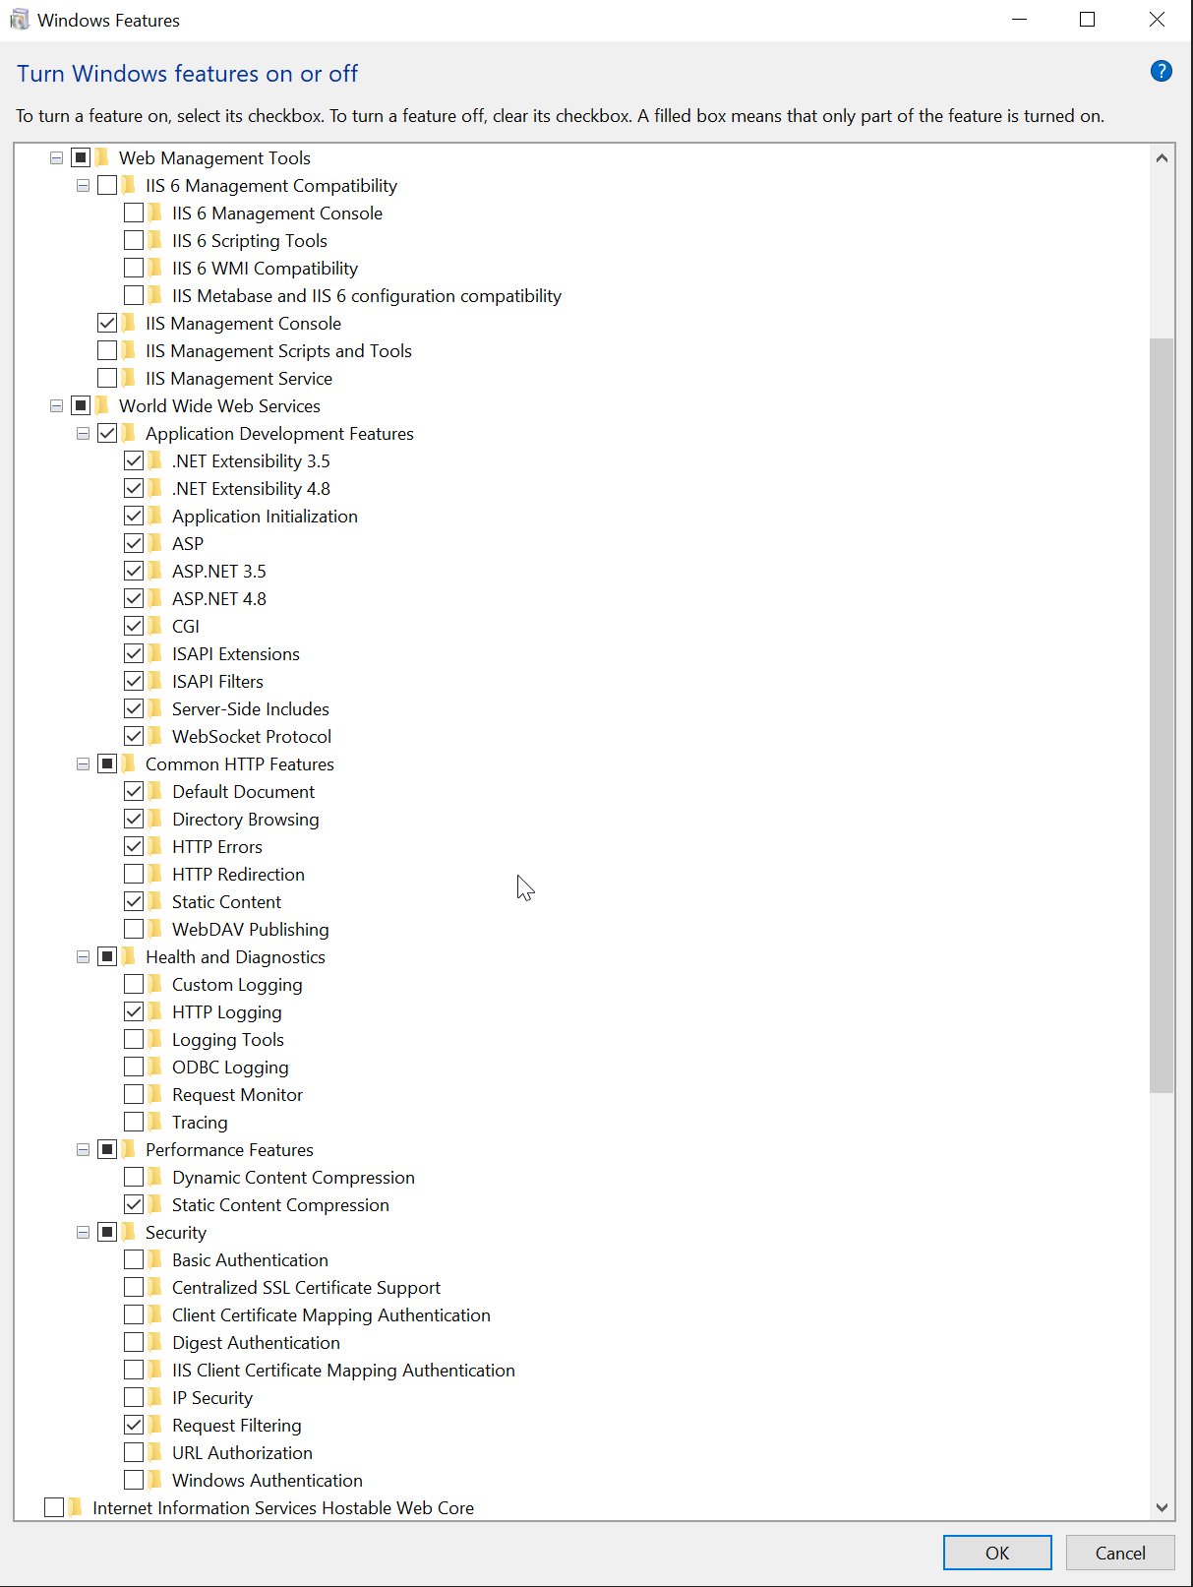Select the 'Logging Tools' row text
This screenshot has height=1587, width=1193.
pos(228,1039)
